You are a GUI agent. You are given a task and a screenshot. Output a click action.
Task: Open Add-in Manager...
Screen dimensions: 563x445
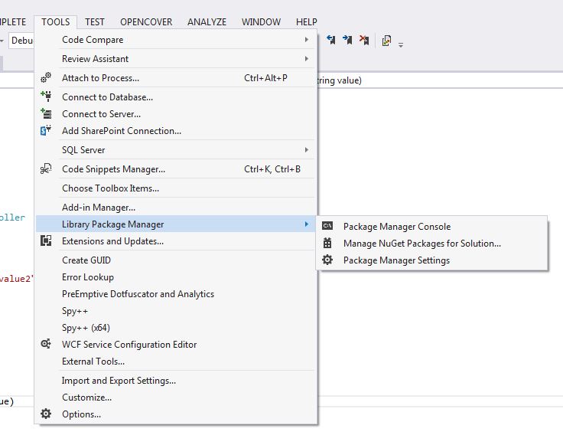pyautogui.click(x=176, y=208)
